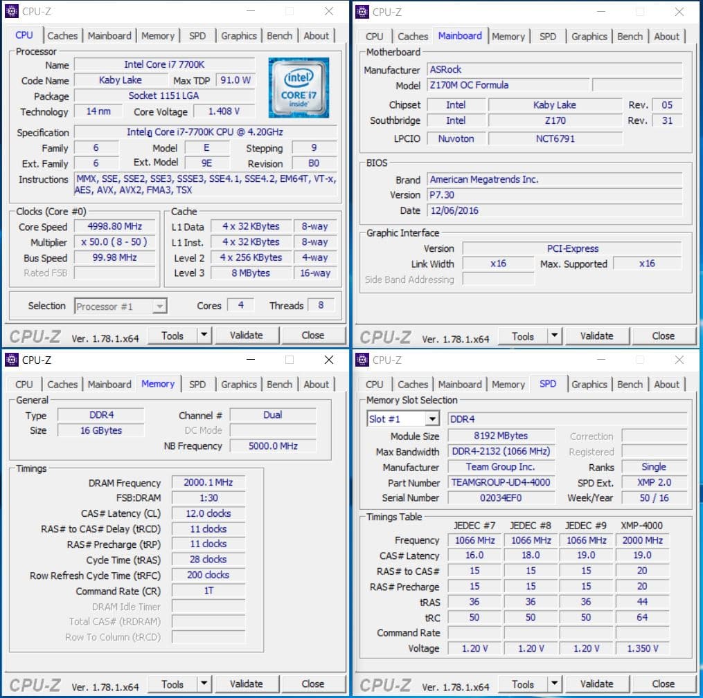Click the Intel Core i7 logo badge
This screenshot has height=698, width=703.
[299, 87]
